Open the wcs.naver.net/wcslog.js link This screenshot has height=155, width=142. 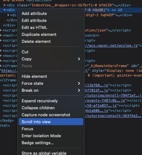click(x=112, y=46)
